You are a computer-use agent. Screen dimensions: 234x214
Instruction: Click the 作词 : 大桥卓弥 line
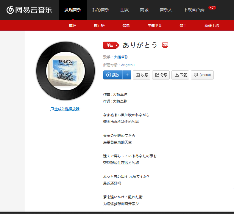115,101
